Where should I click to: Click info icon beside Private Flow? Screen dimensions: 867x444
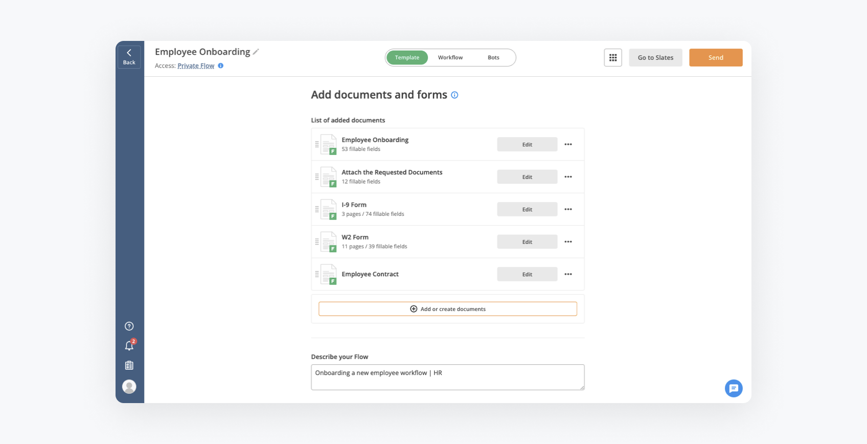click(x=221, y=65)
